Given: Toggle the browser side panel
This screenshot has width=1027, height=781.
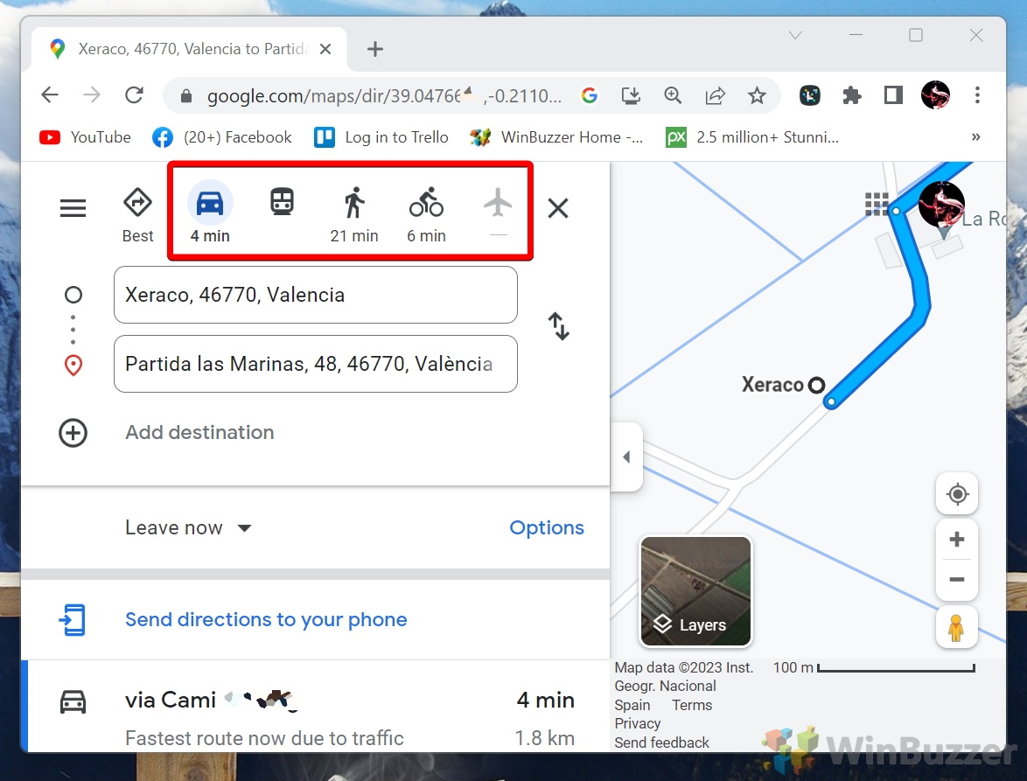Looking at the screenshot, I should click(x=893, y=95).
